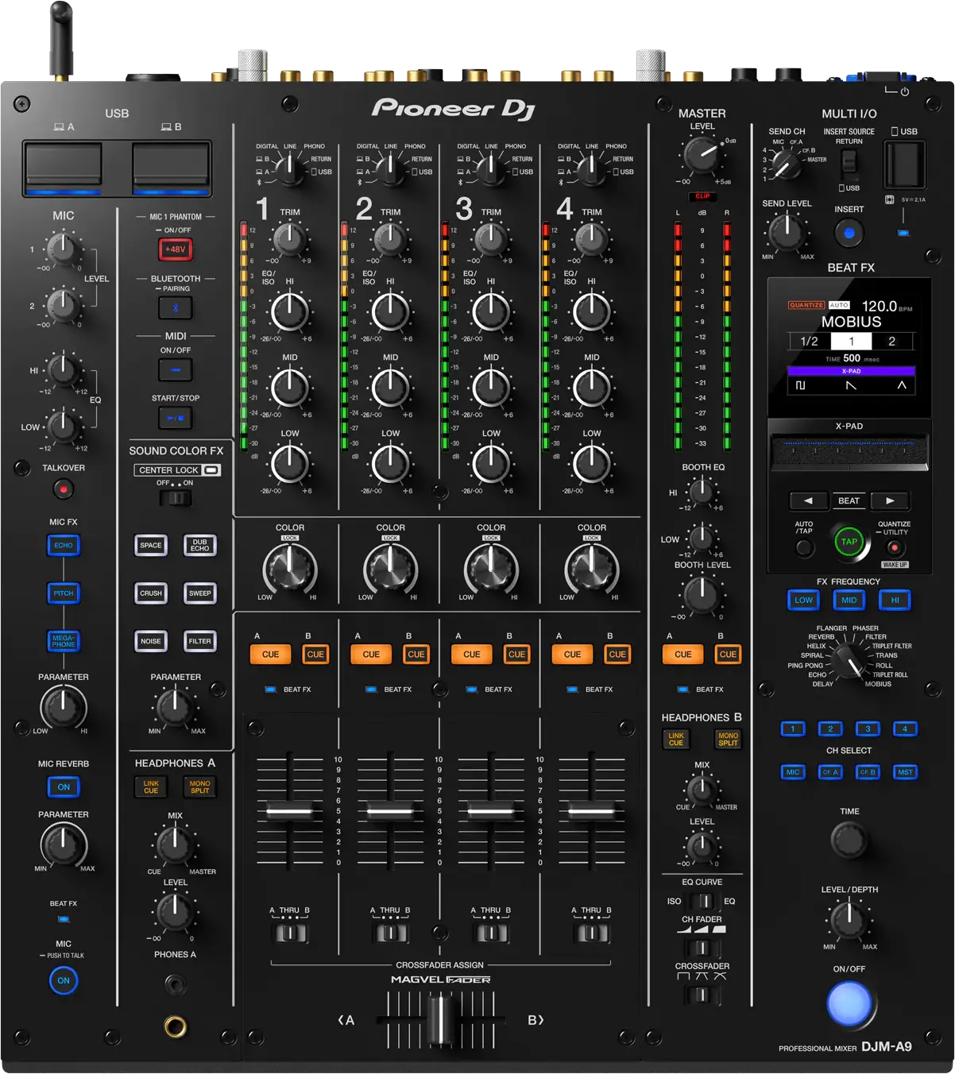Toggle the +48V phantom power button
Screen dimensions: 955x1074
pyautogui.click(x=176, y=249)
